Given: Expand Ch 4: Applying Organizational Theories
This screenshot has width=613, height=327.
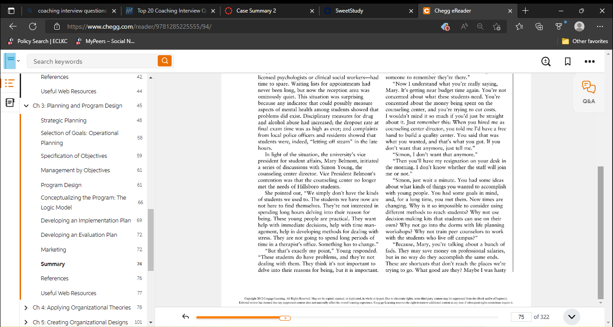Looking at the screenshot, I should click(26, 308).
